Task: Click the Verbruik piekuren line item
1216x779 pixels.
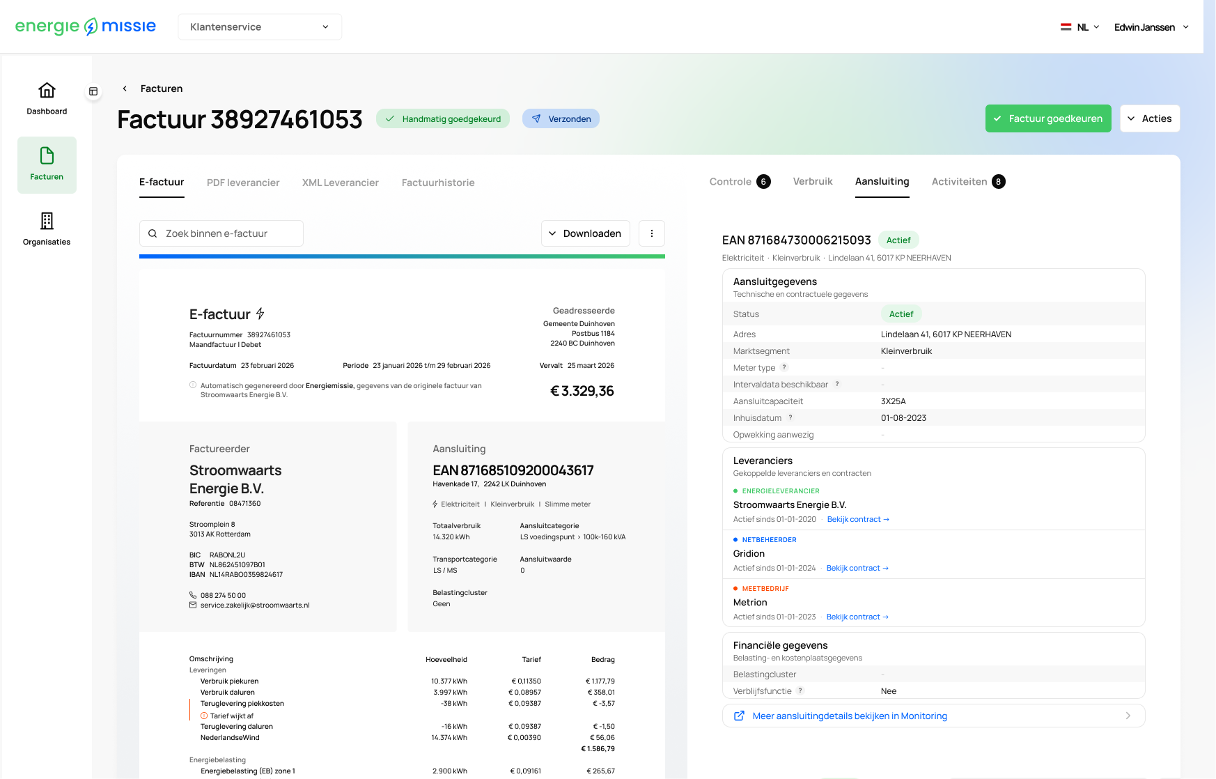Action: (x=402, y=681)
